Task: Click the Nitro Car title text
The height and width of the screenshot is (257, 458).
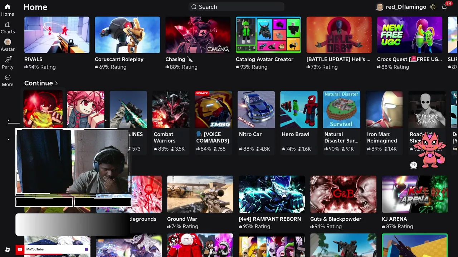Action: pyautogui.click(x=250, y=134)
